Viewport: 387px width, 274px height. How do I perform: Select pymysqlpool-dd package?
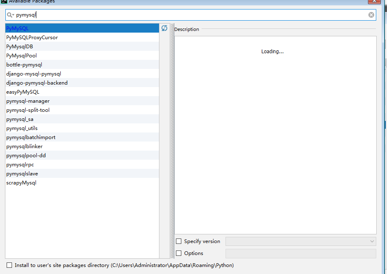[x=82, y=156]
